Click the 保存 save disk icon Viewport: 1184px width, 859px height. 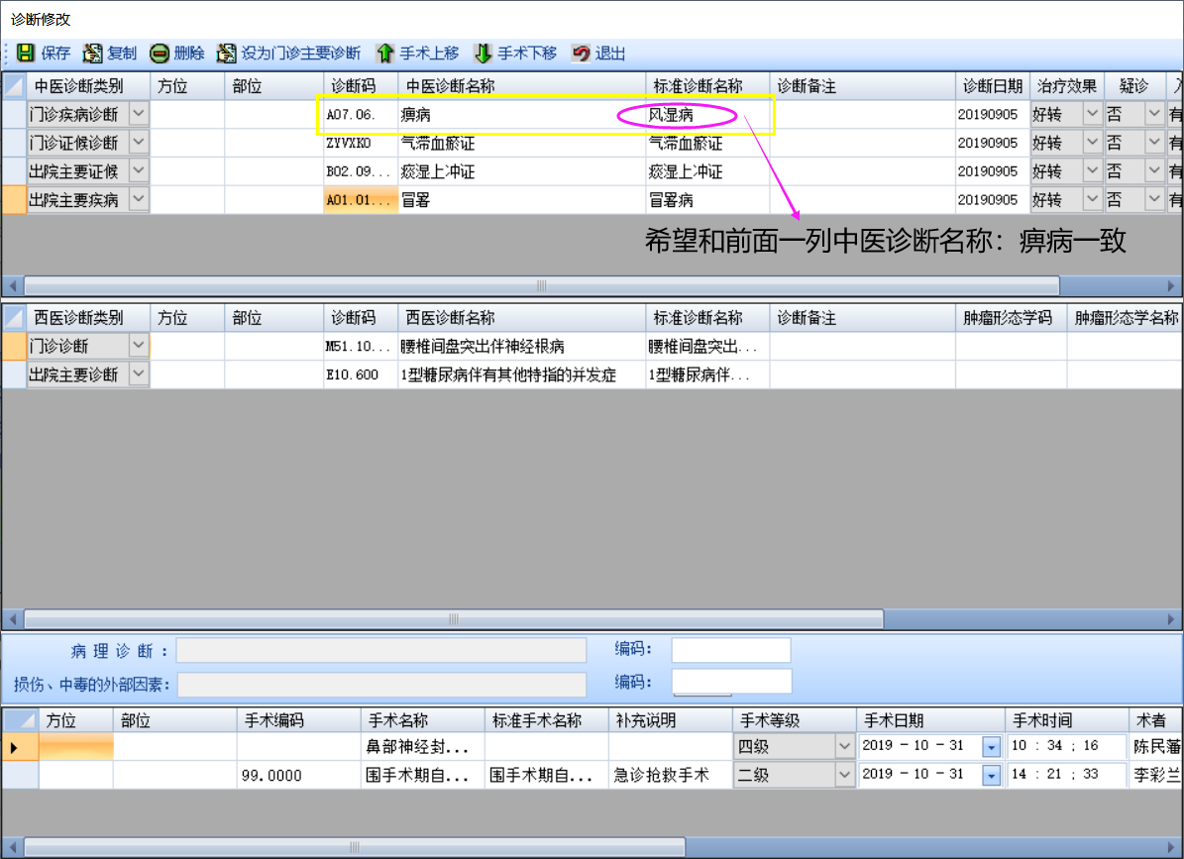click(25, 53)
